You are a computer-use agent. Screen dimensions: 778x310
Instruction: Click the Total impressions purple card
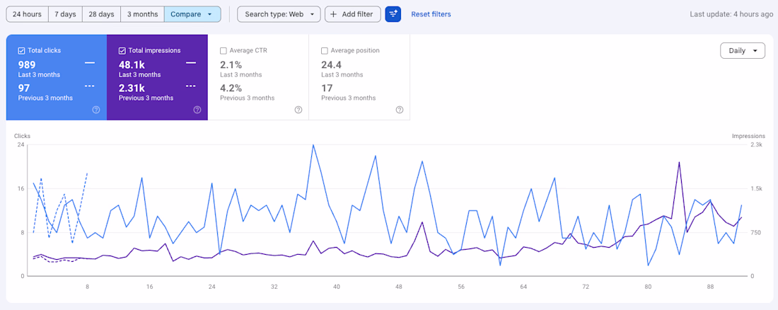coord(157,78)
